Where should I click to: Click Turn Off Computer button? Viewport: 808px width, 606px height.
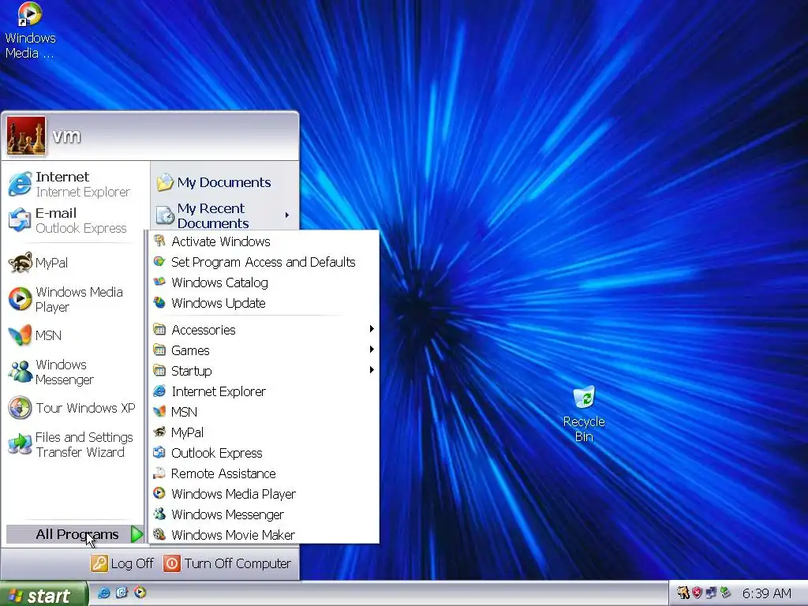click(227, 563)
